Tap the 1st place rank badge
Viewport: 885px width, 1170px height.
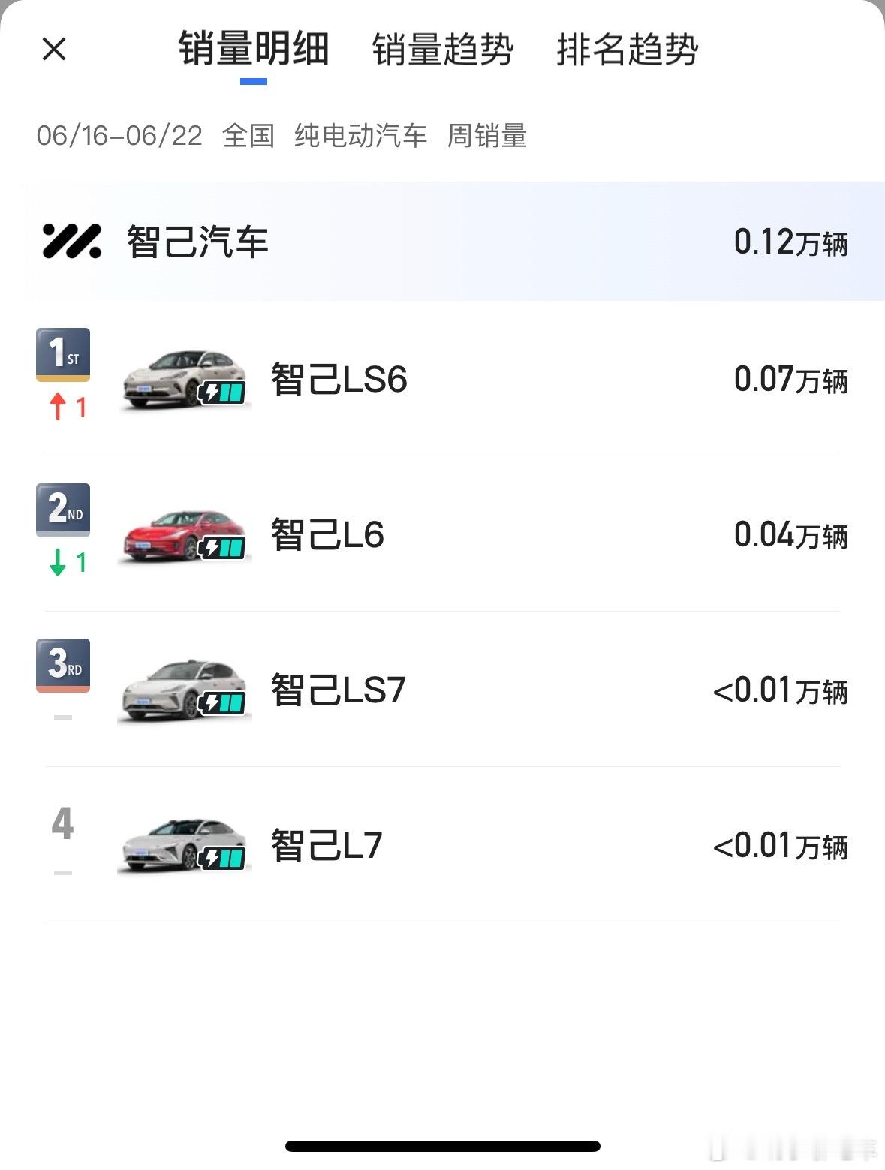(63, 355)
